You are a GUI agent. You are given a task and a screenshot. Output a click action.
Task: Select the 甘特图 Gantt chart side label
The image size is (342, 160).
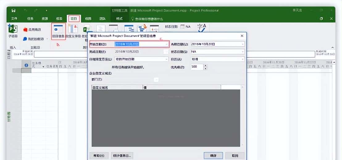(x=9, y=117)
